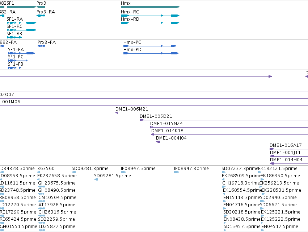Click the Prx3 gene glyph

pos(41,7)
